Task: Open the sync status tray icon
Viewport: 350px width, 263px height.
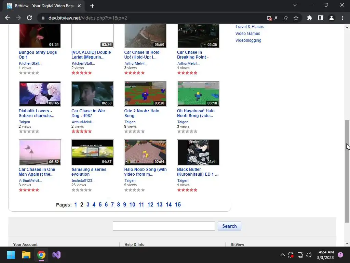Action: [291, 255]
